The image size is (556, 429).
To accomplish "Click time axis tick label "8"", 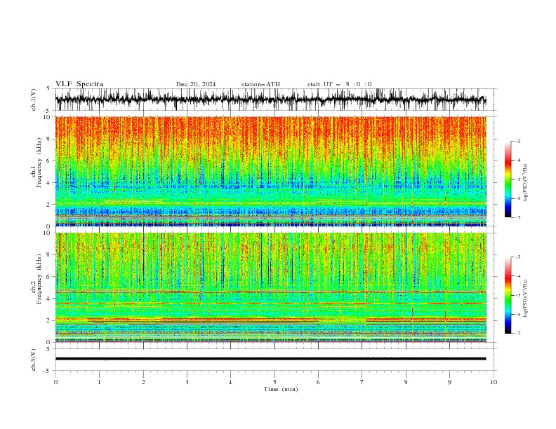I will [x=406, y=382].
